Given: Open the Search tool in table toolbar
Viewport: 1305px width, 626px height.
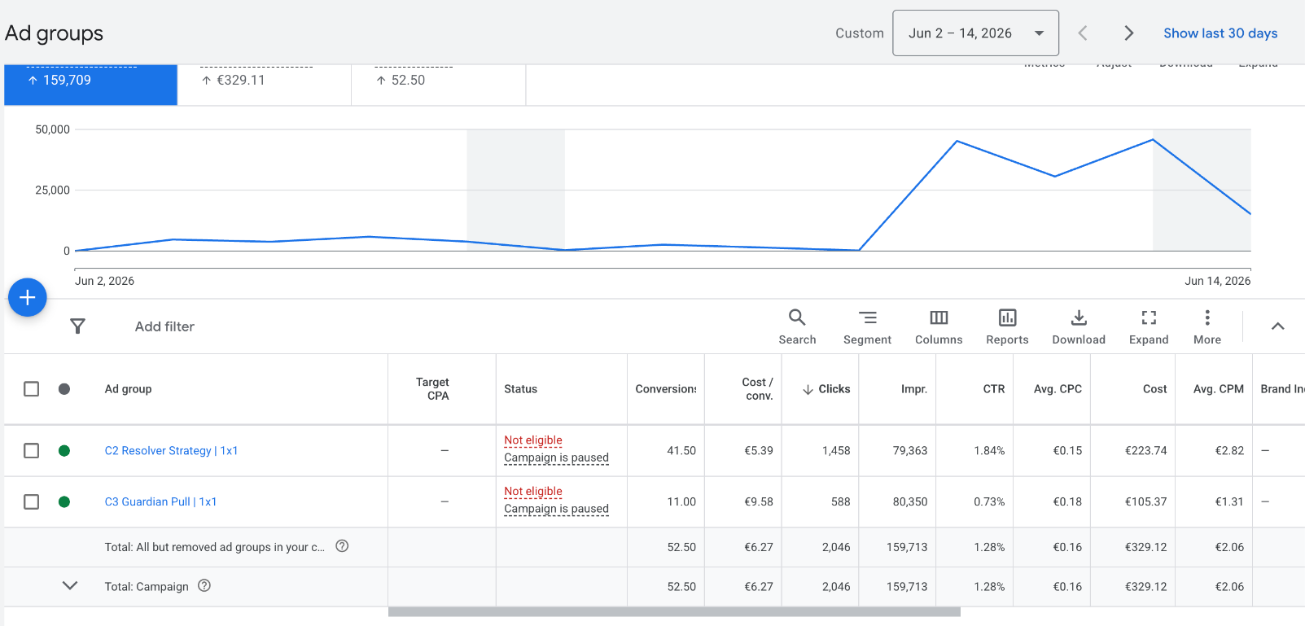Looking at the screenshot, I should pyautogui.click(x=797, y=326).
